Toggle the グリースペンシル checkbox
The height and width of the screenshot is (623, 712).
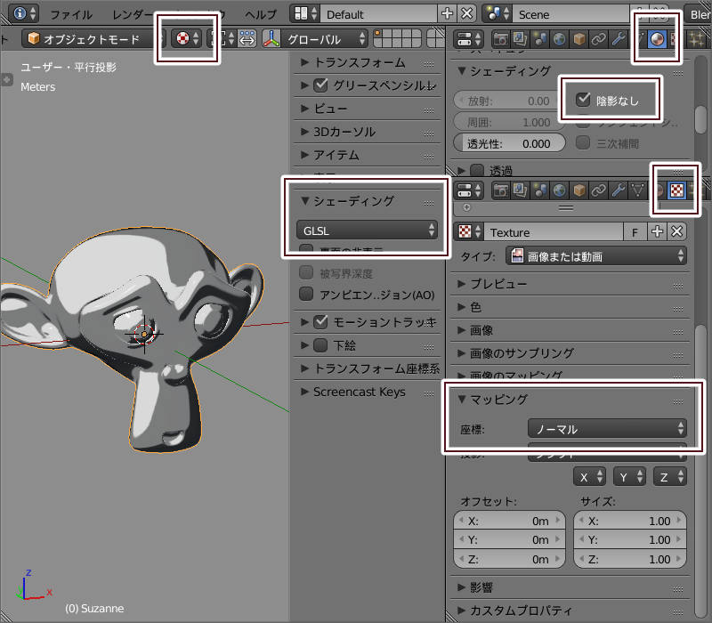coord(320,85)
